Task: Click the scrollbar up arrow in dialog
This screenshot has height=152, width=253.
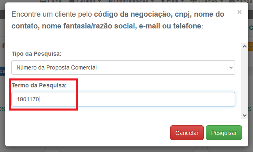Action: (244, 46)
